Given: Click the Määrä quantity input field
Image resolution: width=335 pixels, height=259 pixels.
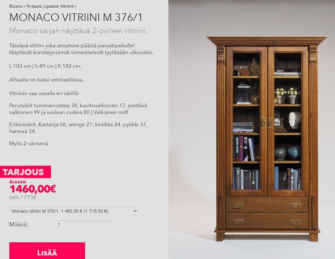Looking at the screenshot, I should click(86, 224).
